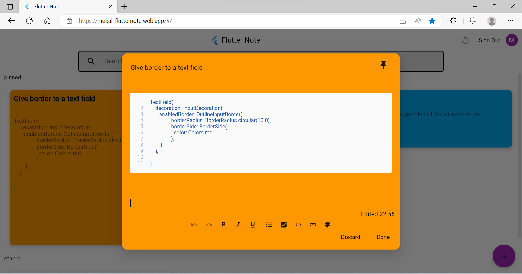Viewport: 522px width, 274px height.
Task: Click code line 'decoration: InputDecoration('
Action: 189,108
